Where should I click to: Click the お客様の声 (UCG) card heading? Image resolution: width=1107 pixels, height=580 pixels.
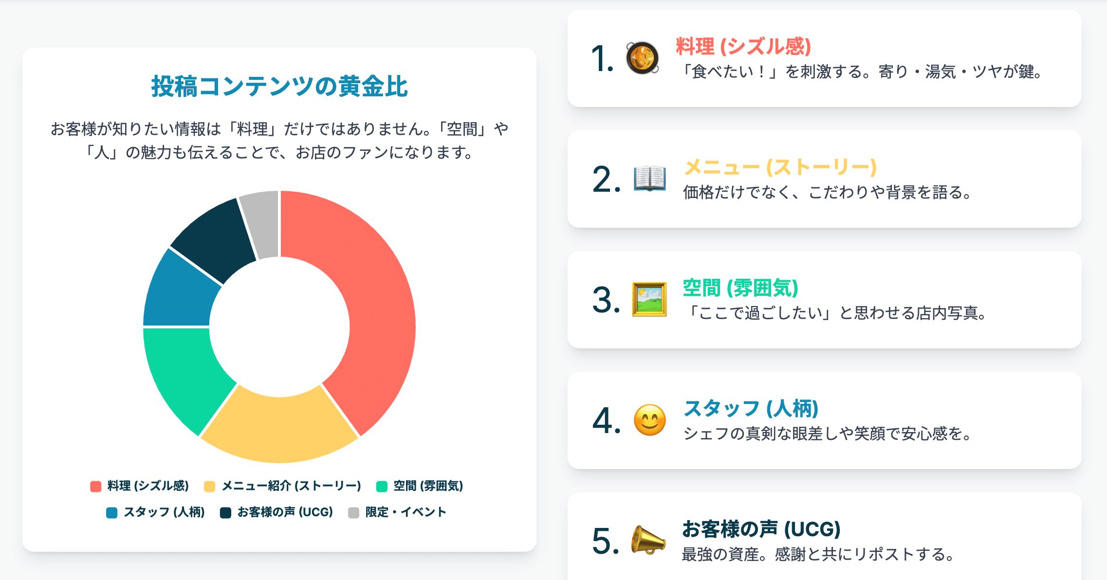[x=761, y=529]
